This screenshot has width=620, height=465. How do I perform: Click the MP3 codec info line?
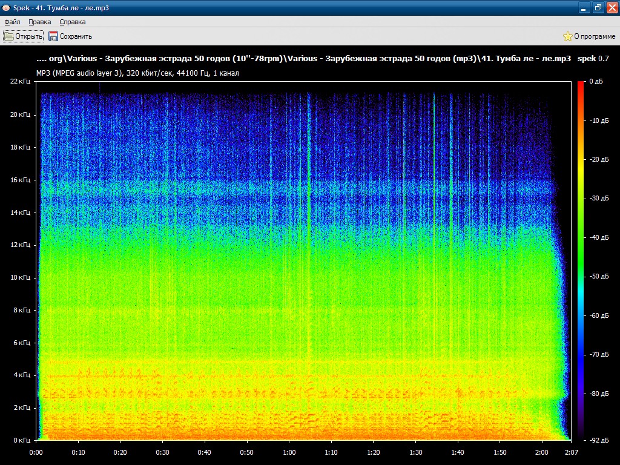pos(137,73)
